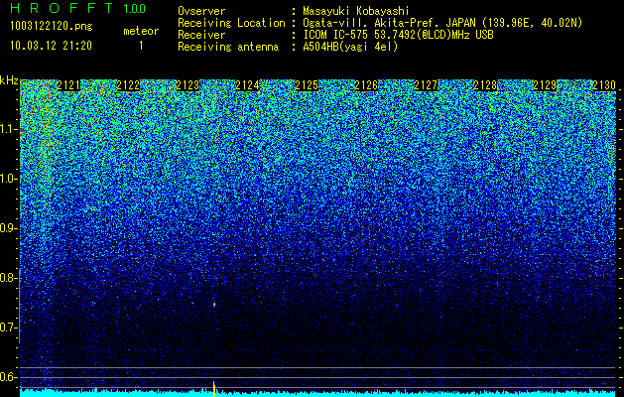Click the 1.1 kHz axis tick label
Viewport: 624px width, 397px height.
tap(8, 129)
